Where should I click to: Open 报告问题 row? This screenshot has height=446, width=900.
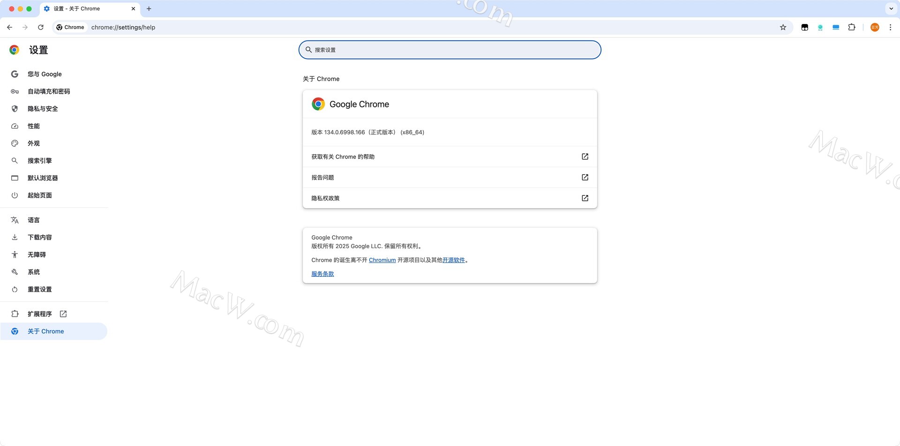click(450, 177)
